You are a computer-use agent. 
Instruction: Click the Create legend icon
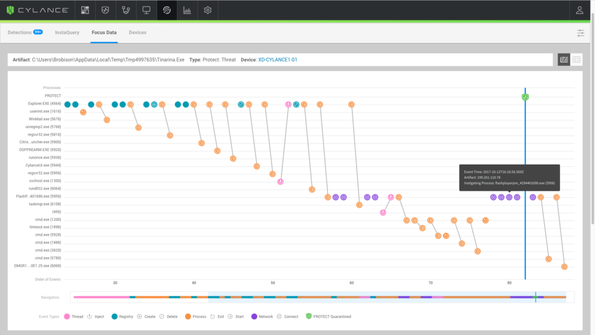click(139, 316)
